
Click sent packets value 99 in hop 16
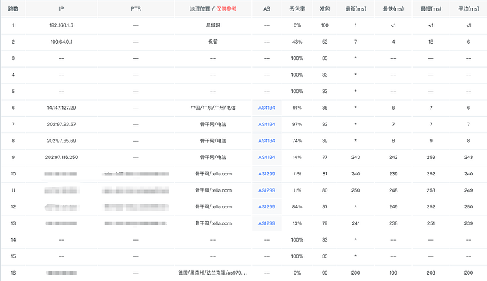coord(325,273)
